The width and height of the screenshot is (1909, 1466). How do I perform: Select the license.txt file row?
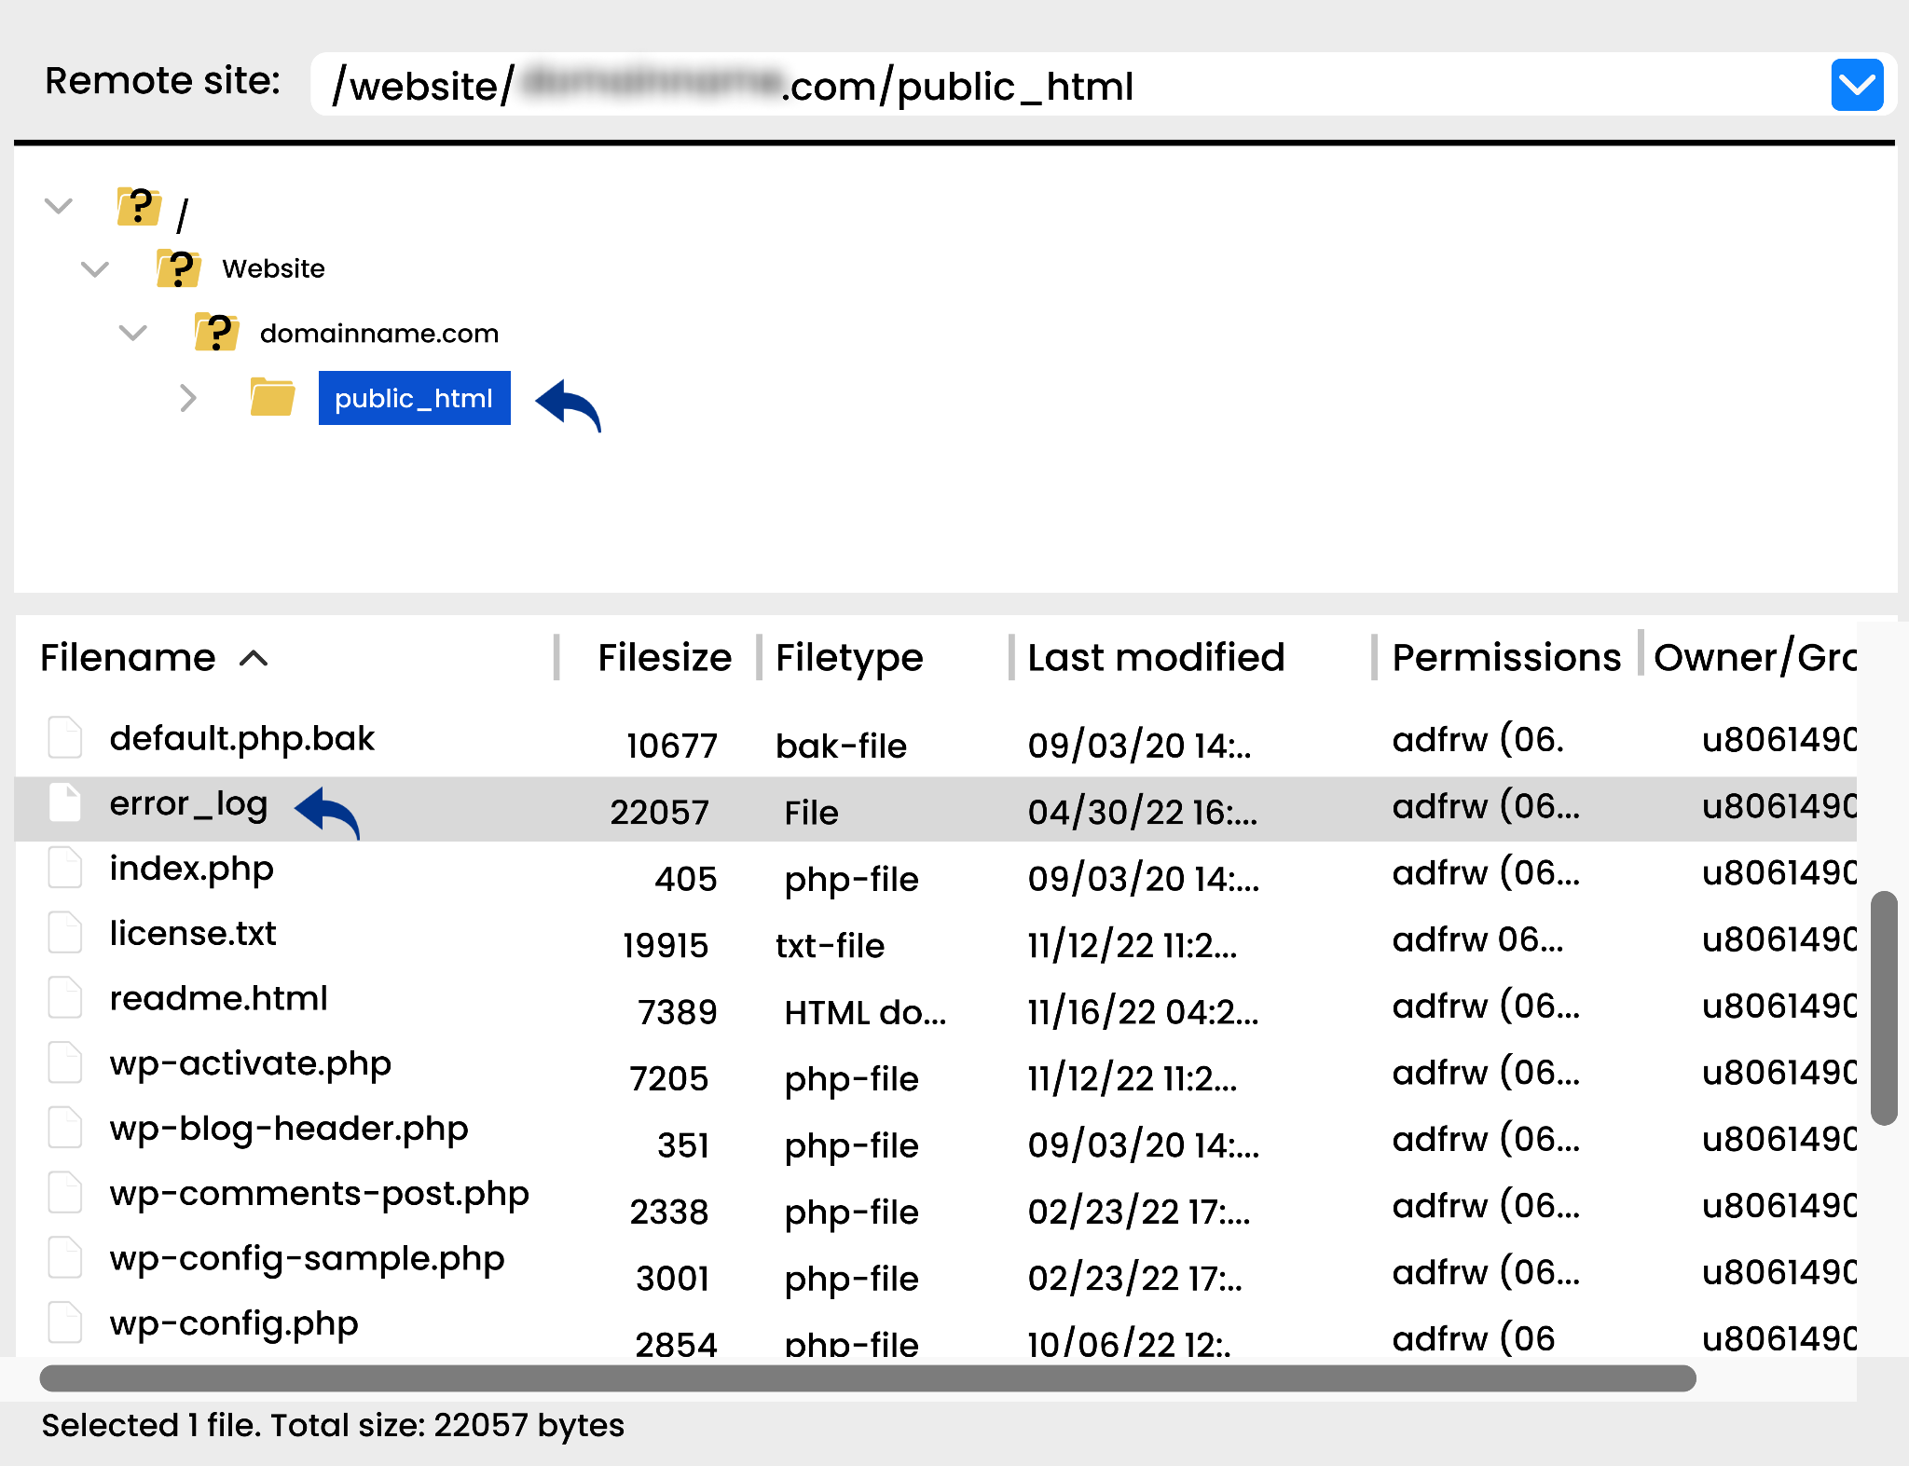click(193, 934)
